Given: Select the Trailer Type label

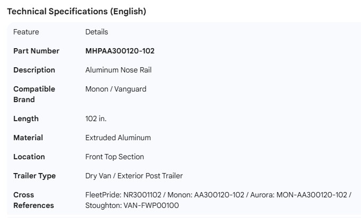Looking at the screenshot, I should click(34, 176).
